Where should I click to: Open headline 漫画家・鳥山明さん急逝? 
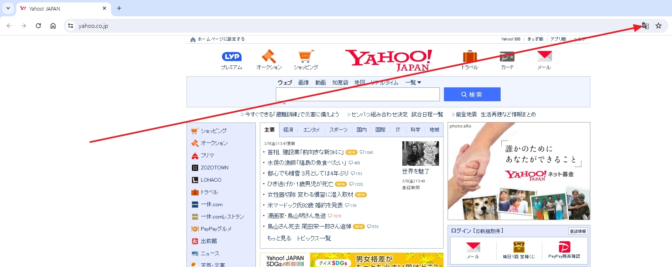[x=297, y=216]
